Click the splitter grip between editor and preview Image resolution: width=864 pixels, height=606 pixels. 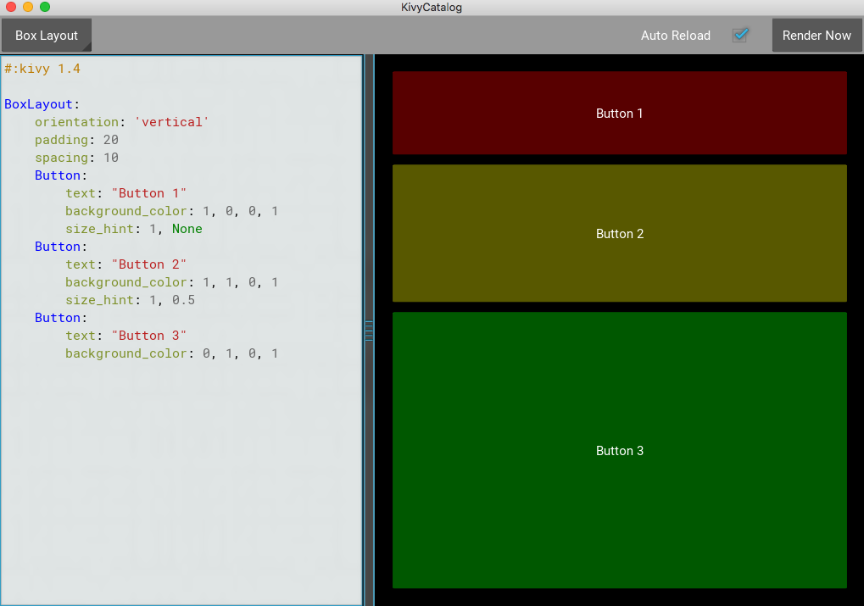(x=369, y=331)
